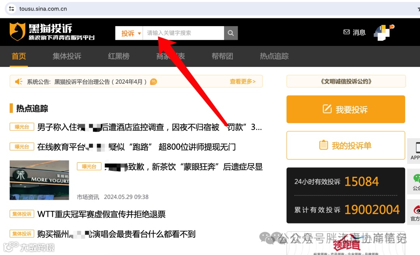Open the 《文明诚信投诉公约》 link

(x=346, y=81)
